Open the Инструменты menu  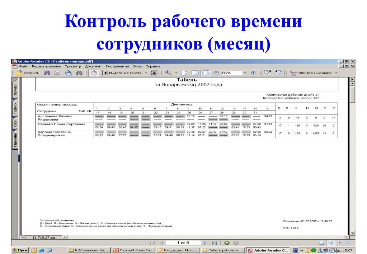[117, 66]
